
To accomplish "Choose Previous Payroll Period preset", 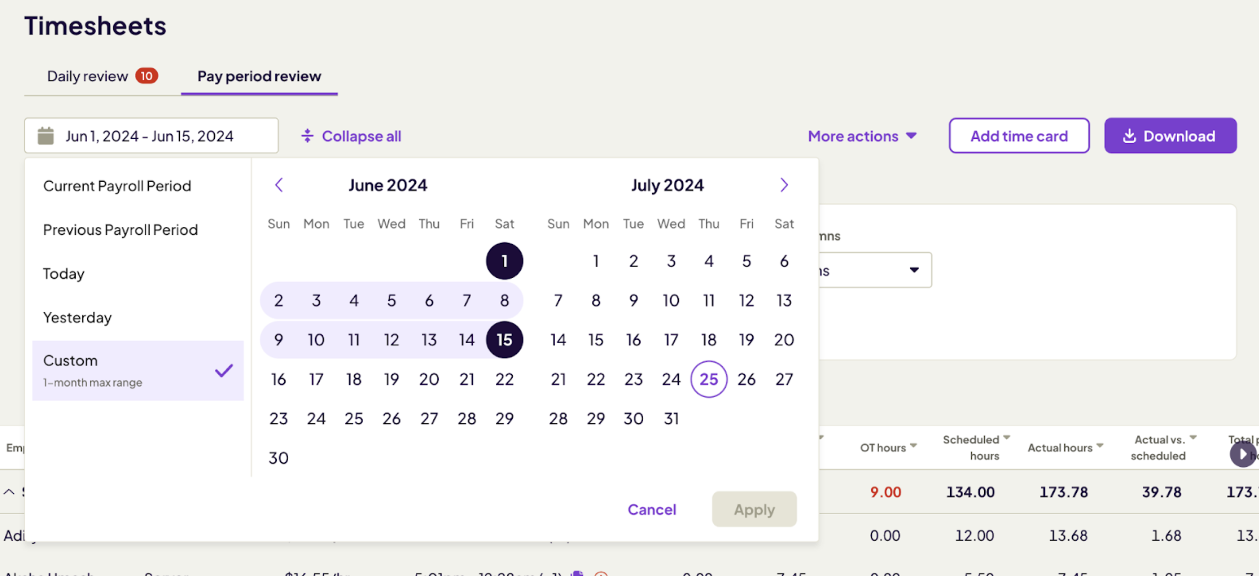I will [120, 229].
